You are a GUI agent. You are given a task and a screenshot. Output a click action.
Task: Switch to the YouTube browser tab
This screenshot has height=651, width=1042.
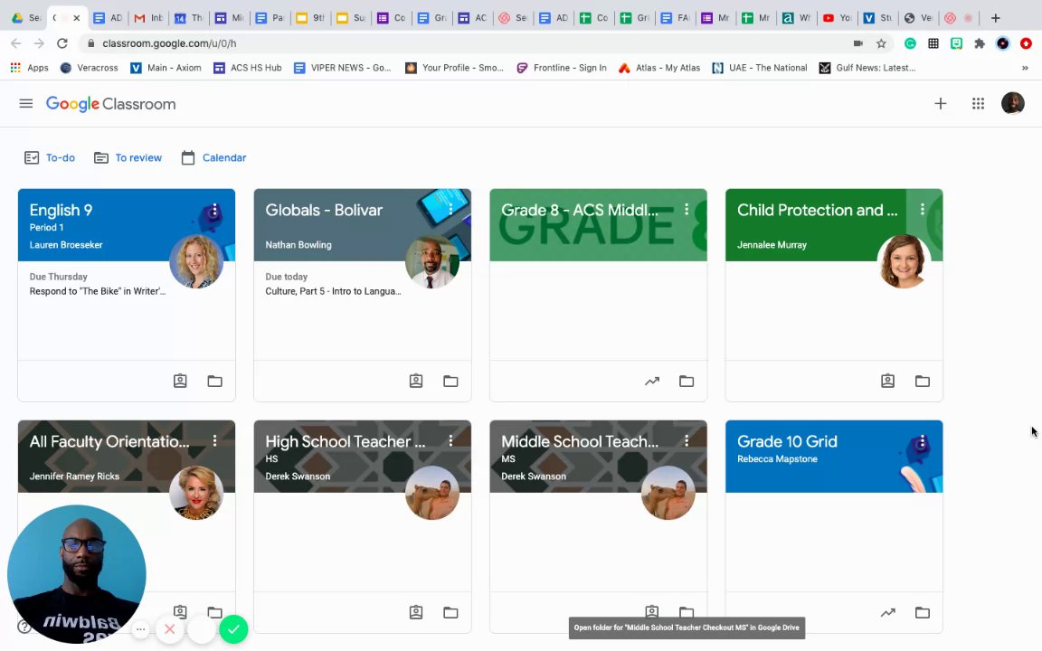[837, 18]
